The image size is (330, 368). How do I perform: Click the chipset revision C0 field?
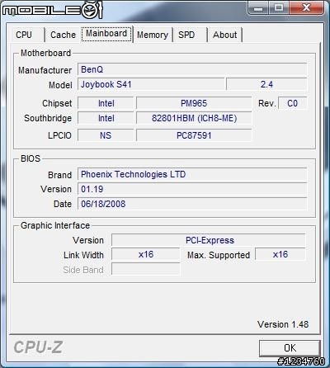(x=292, y=103)
